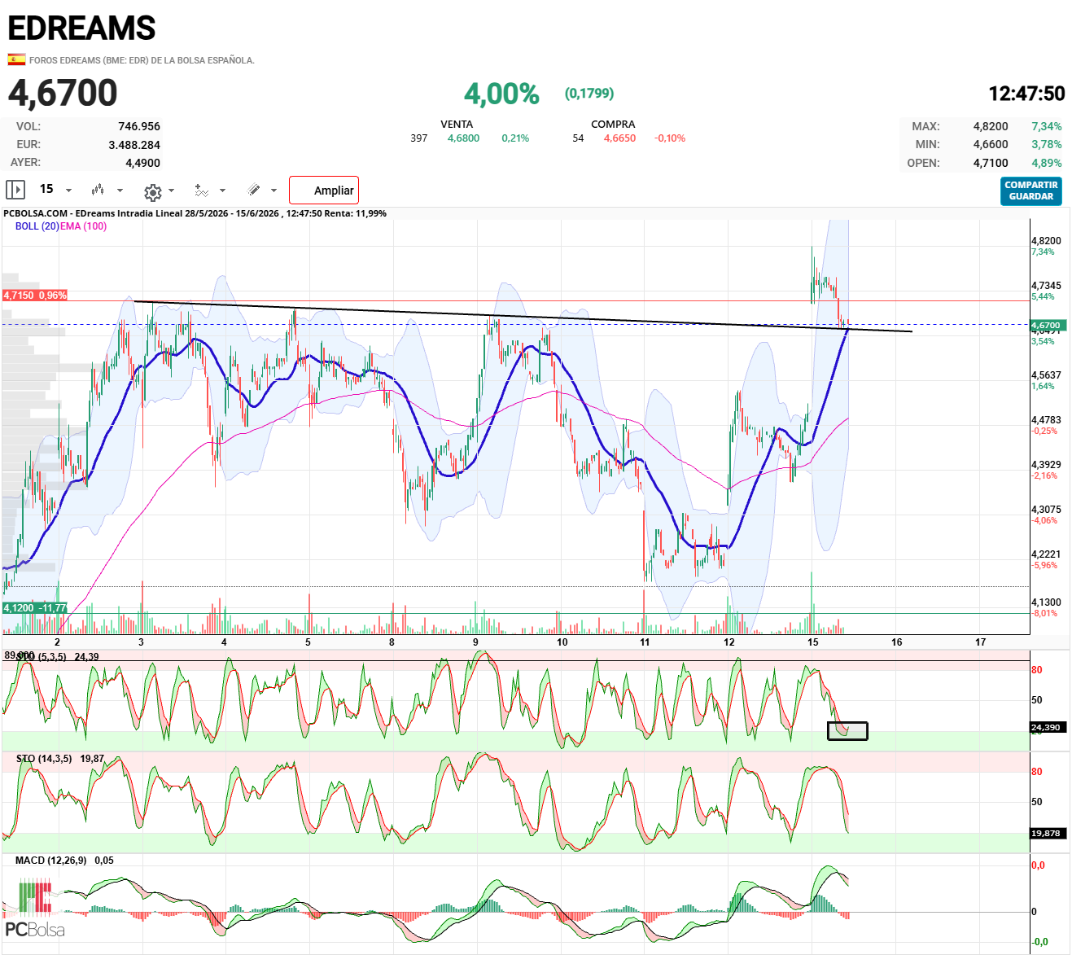
Task: Click date label 9 on time axis
Action: click(x=475, y=642)
